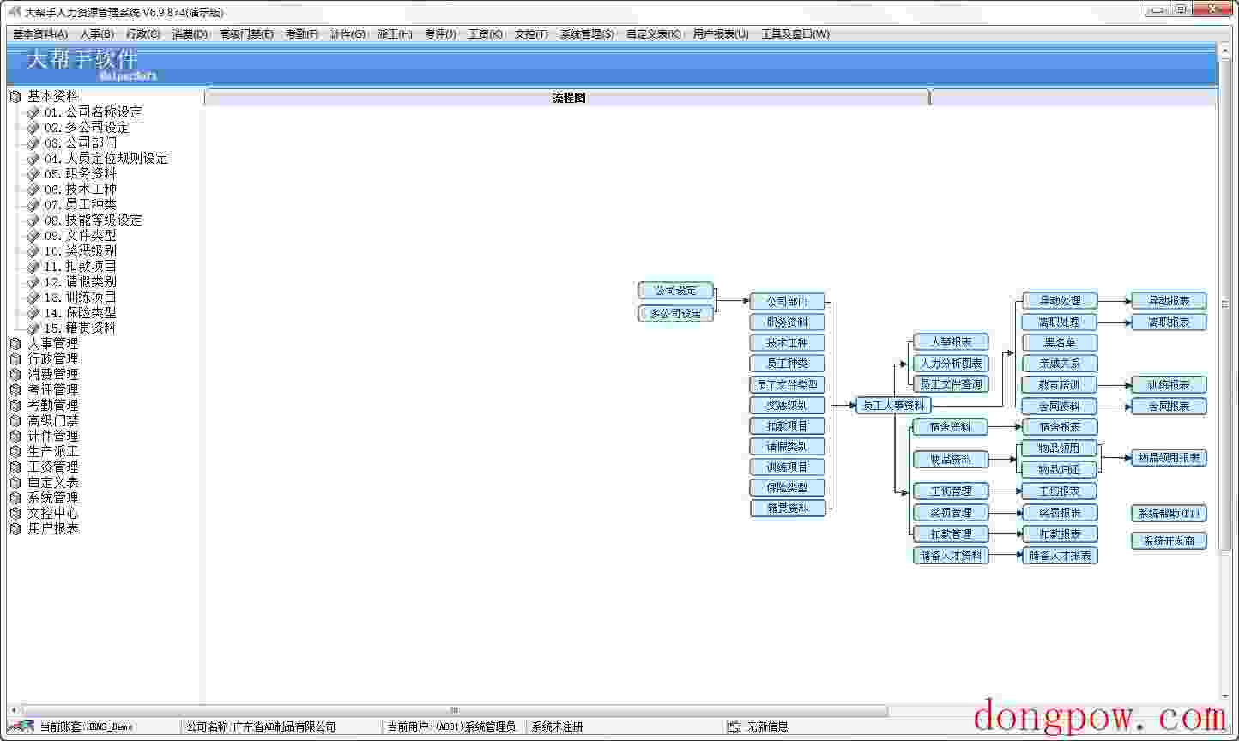Click the 系统未注册 status text
Image resolution: width=1239 pixels, height=741 pixels.
coord(557,727)
